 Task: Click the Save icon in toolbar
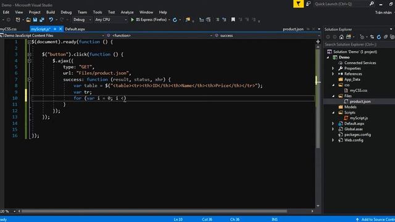(x=35, y=20)
